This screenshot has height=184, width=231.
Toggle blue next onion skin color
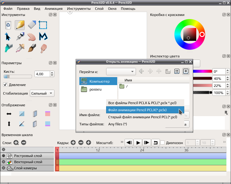(x=48, y=124)
